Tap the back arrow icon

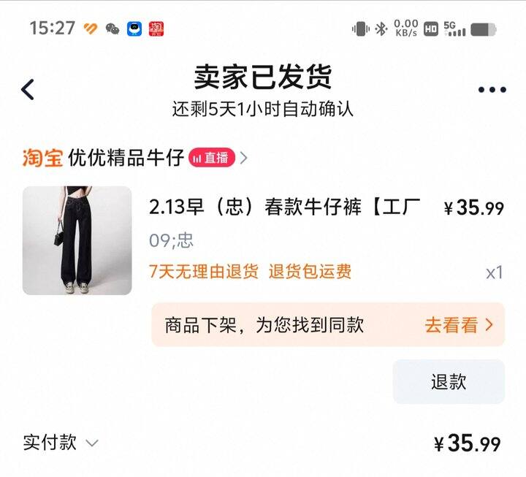click(x=28, y=90)
